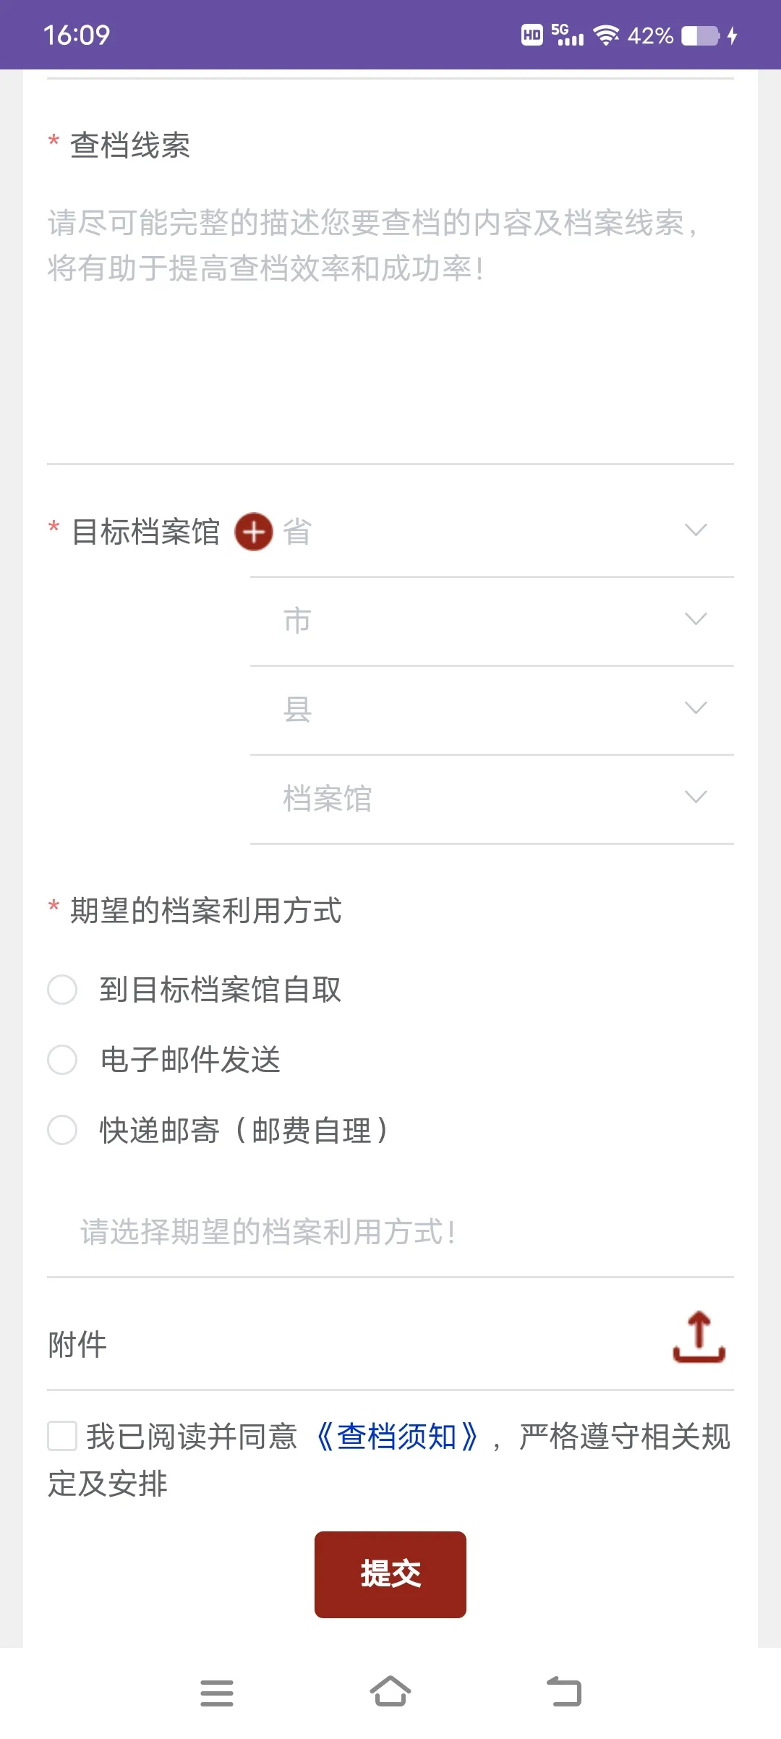The width and height of the screenshot is (781, 1739).
Task: Check the 我已阅读并同意 agreement checkbox
Action: coord(62,1436)
